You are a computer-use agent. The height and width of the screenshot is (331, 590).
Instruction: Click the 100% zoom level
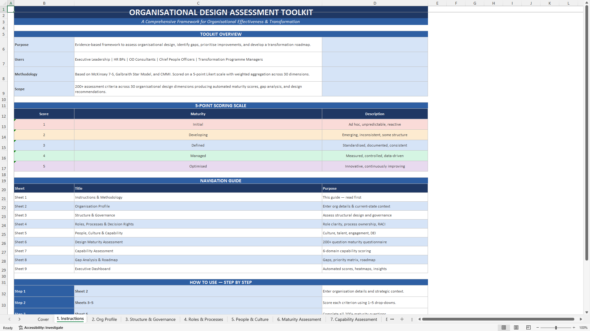coord(583,328)
